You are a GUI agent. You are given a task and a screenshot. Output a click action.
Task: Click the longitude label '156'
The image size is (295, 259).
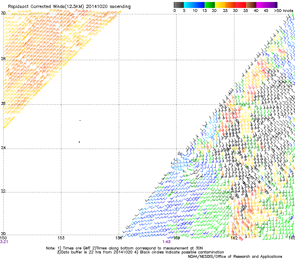(x=119, y=238)
